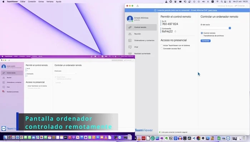Click the ID del socio input field
250x142 pixels.
215,28
